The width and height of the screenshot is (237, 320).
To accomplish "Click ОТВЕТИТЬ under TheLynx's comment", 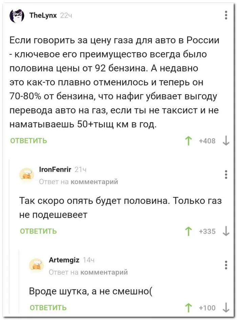I will 29,141.
